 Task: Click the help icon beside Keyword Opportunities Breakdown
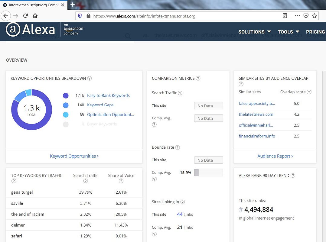tap(90, 78)
